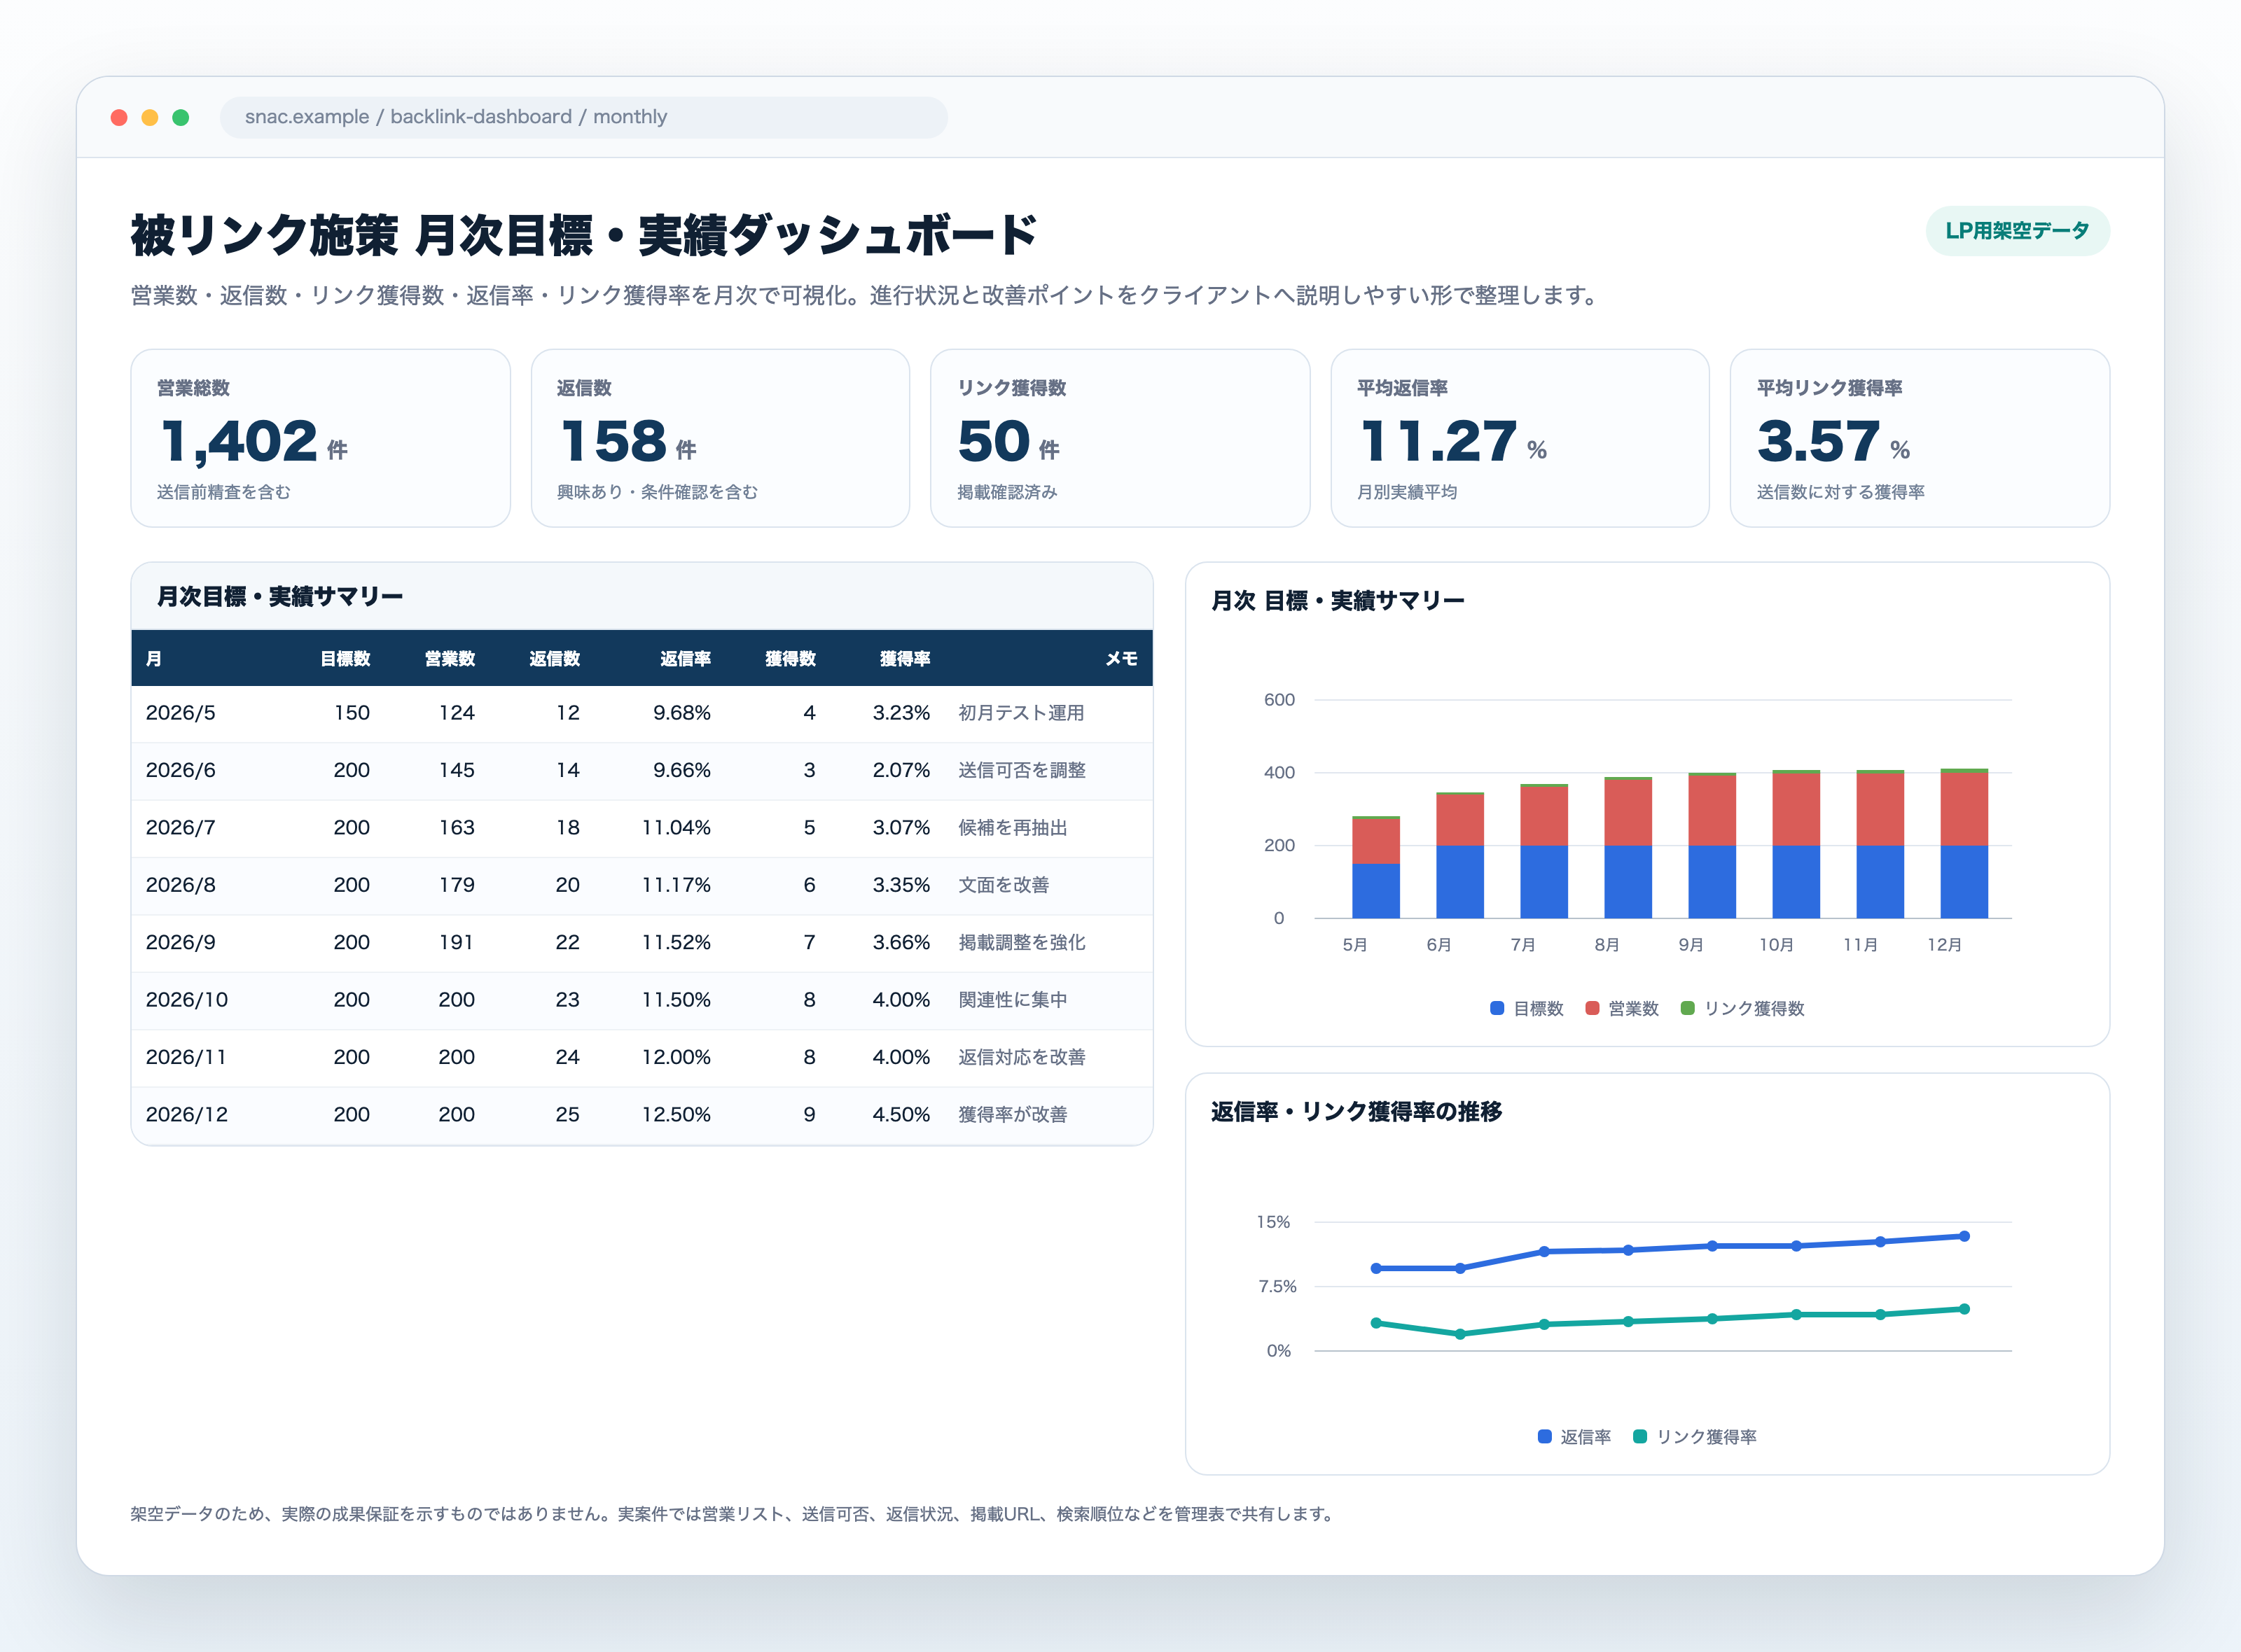Click the 営業数 column header

(449, 658)
